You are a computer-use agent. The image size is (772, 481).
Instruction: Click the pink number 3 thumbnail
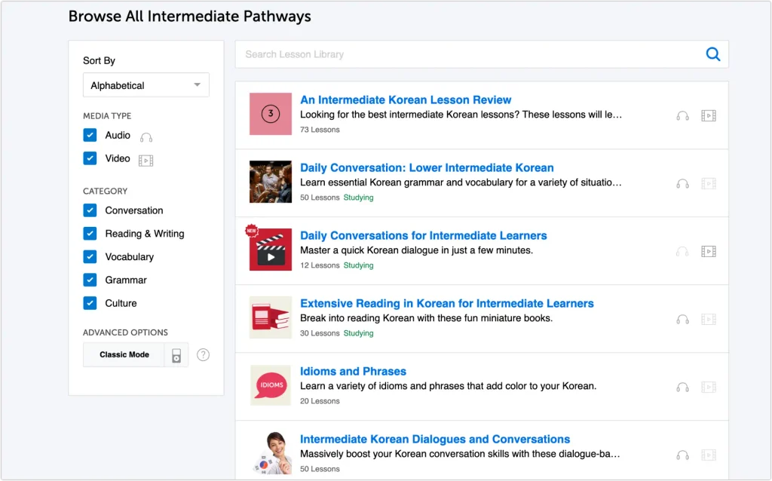click(271, 114)
